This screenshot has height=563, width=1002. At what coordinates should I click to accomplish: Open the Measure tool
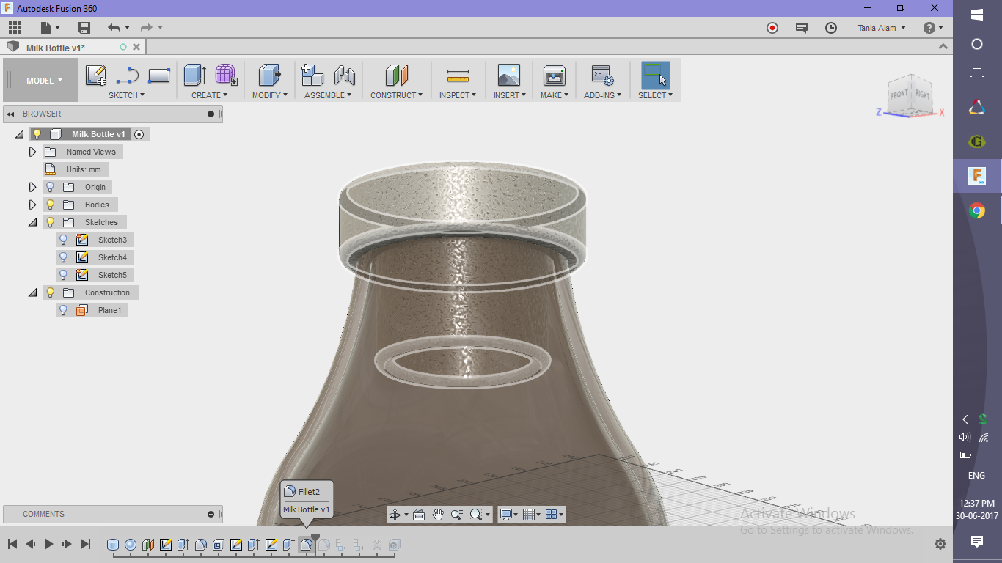pos(458,76)
